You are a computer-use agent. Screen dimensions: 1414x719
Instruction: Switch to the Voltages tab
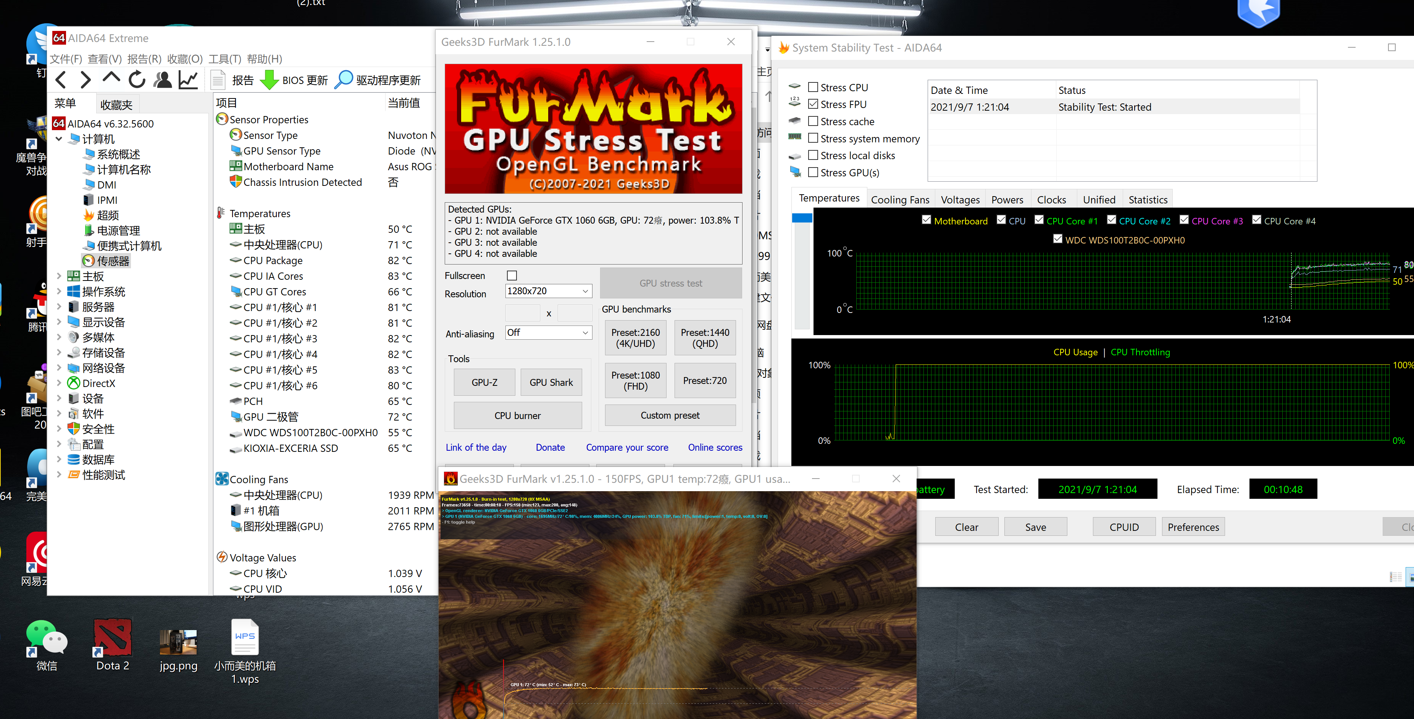point(960,200)
